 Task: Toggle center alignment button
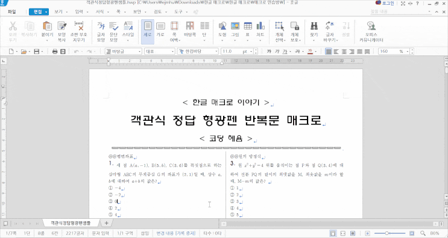pyautogui.click(x=344, y=52)
